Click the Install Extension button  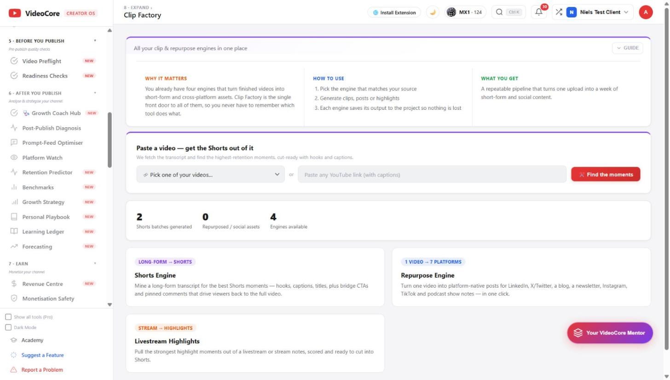(x=394, y=12)
